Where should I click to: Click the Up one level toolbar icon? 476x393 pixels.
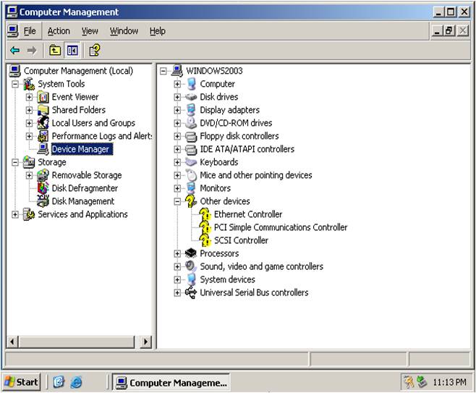pyautogui.click(x=55, y=50)
